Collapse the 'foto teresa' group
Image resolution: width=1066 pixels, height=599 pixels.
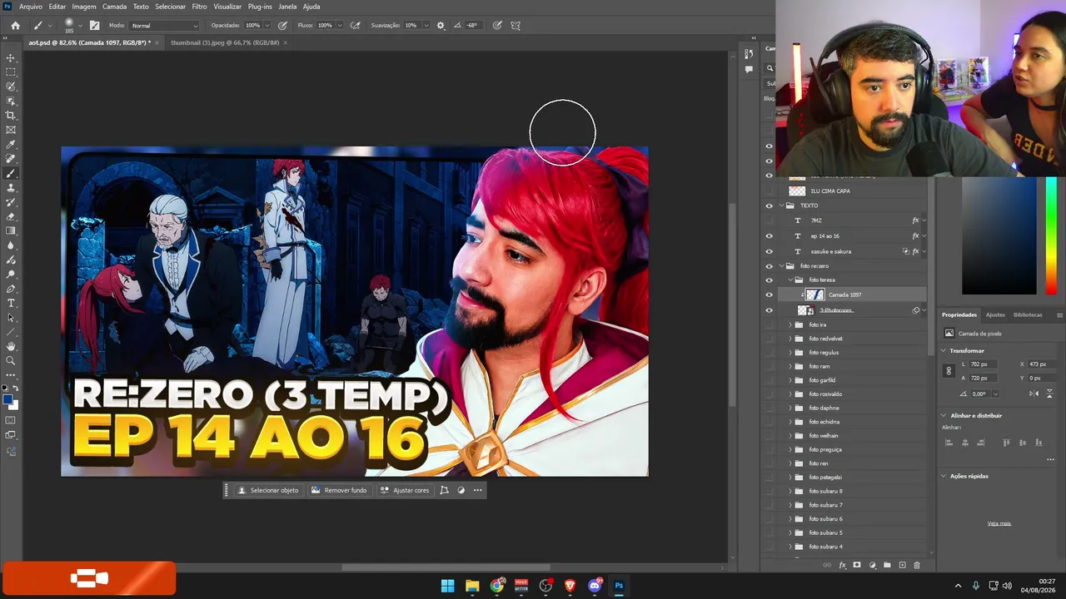coord(790,280)
